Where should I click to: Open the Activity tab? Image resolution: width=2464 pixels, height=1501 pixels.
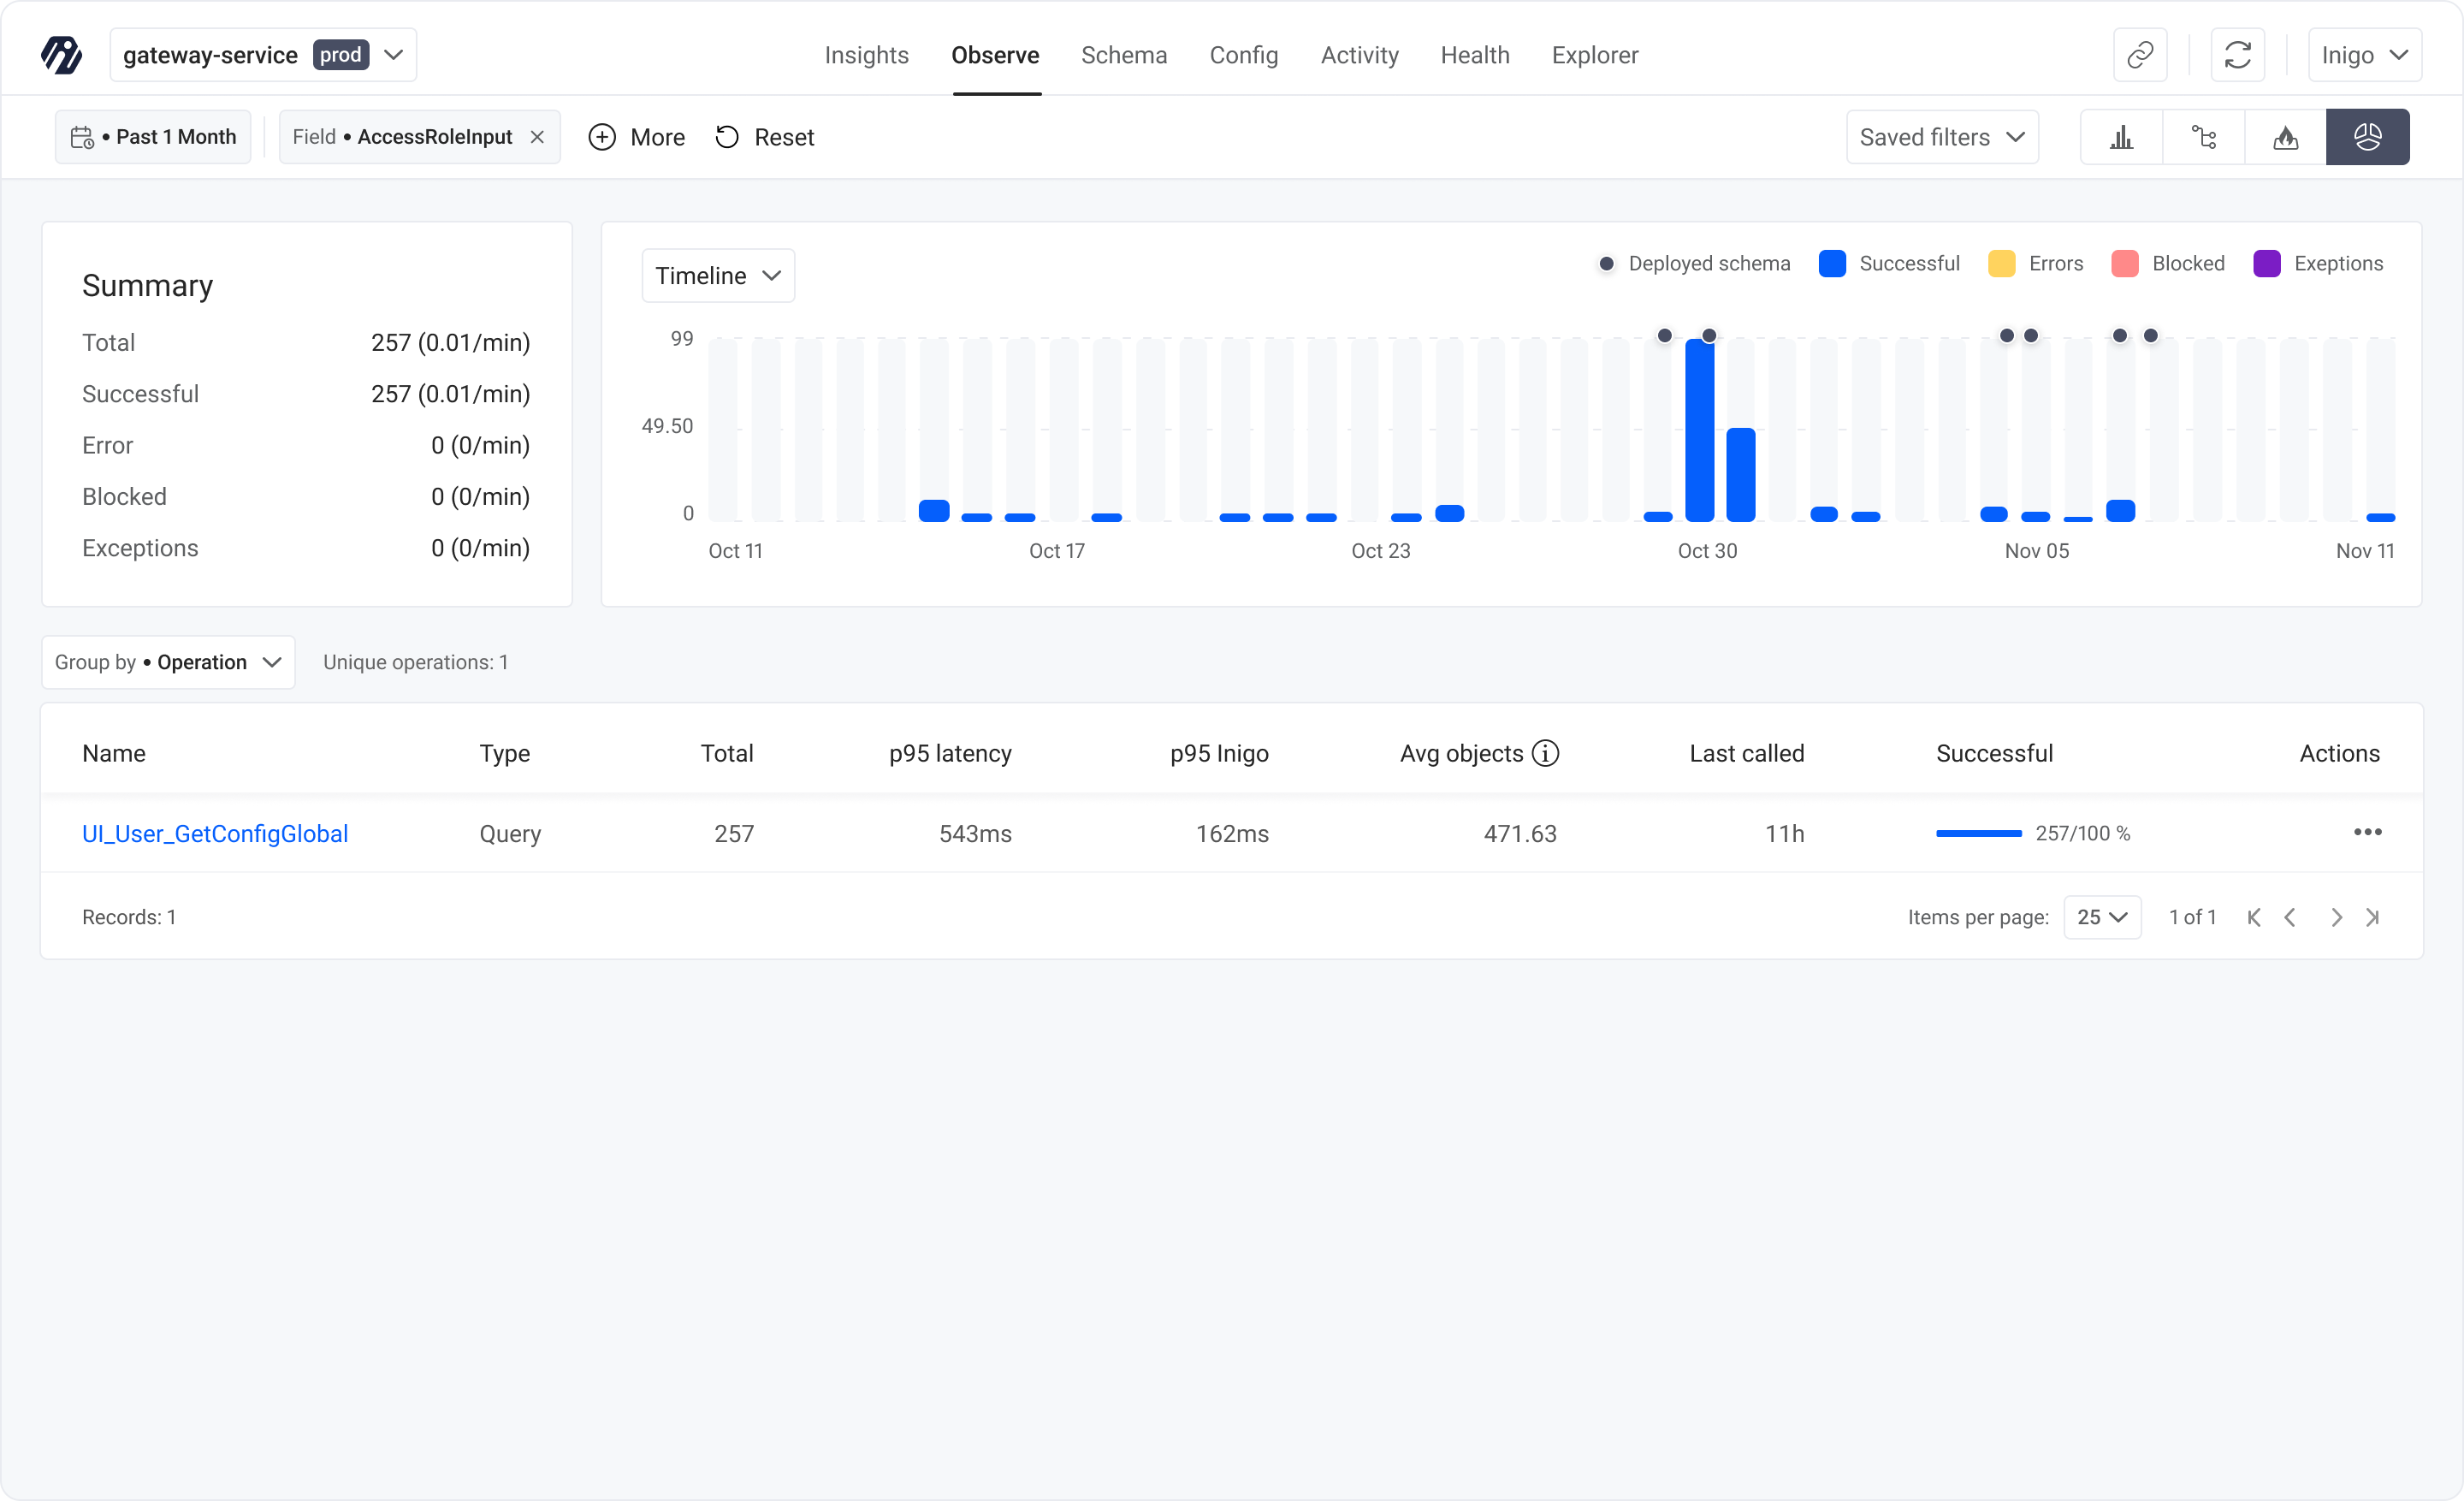coord(1359,55)
